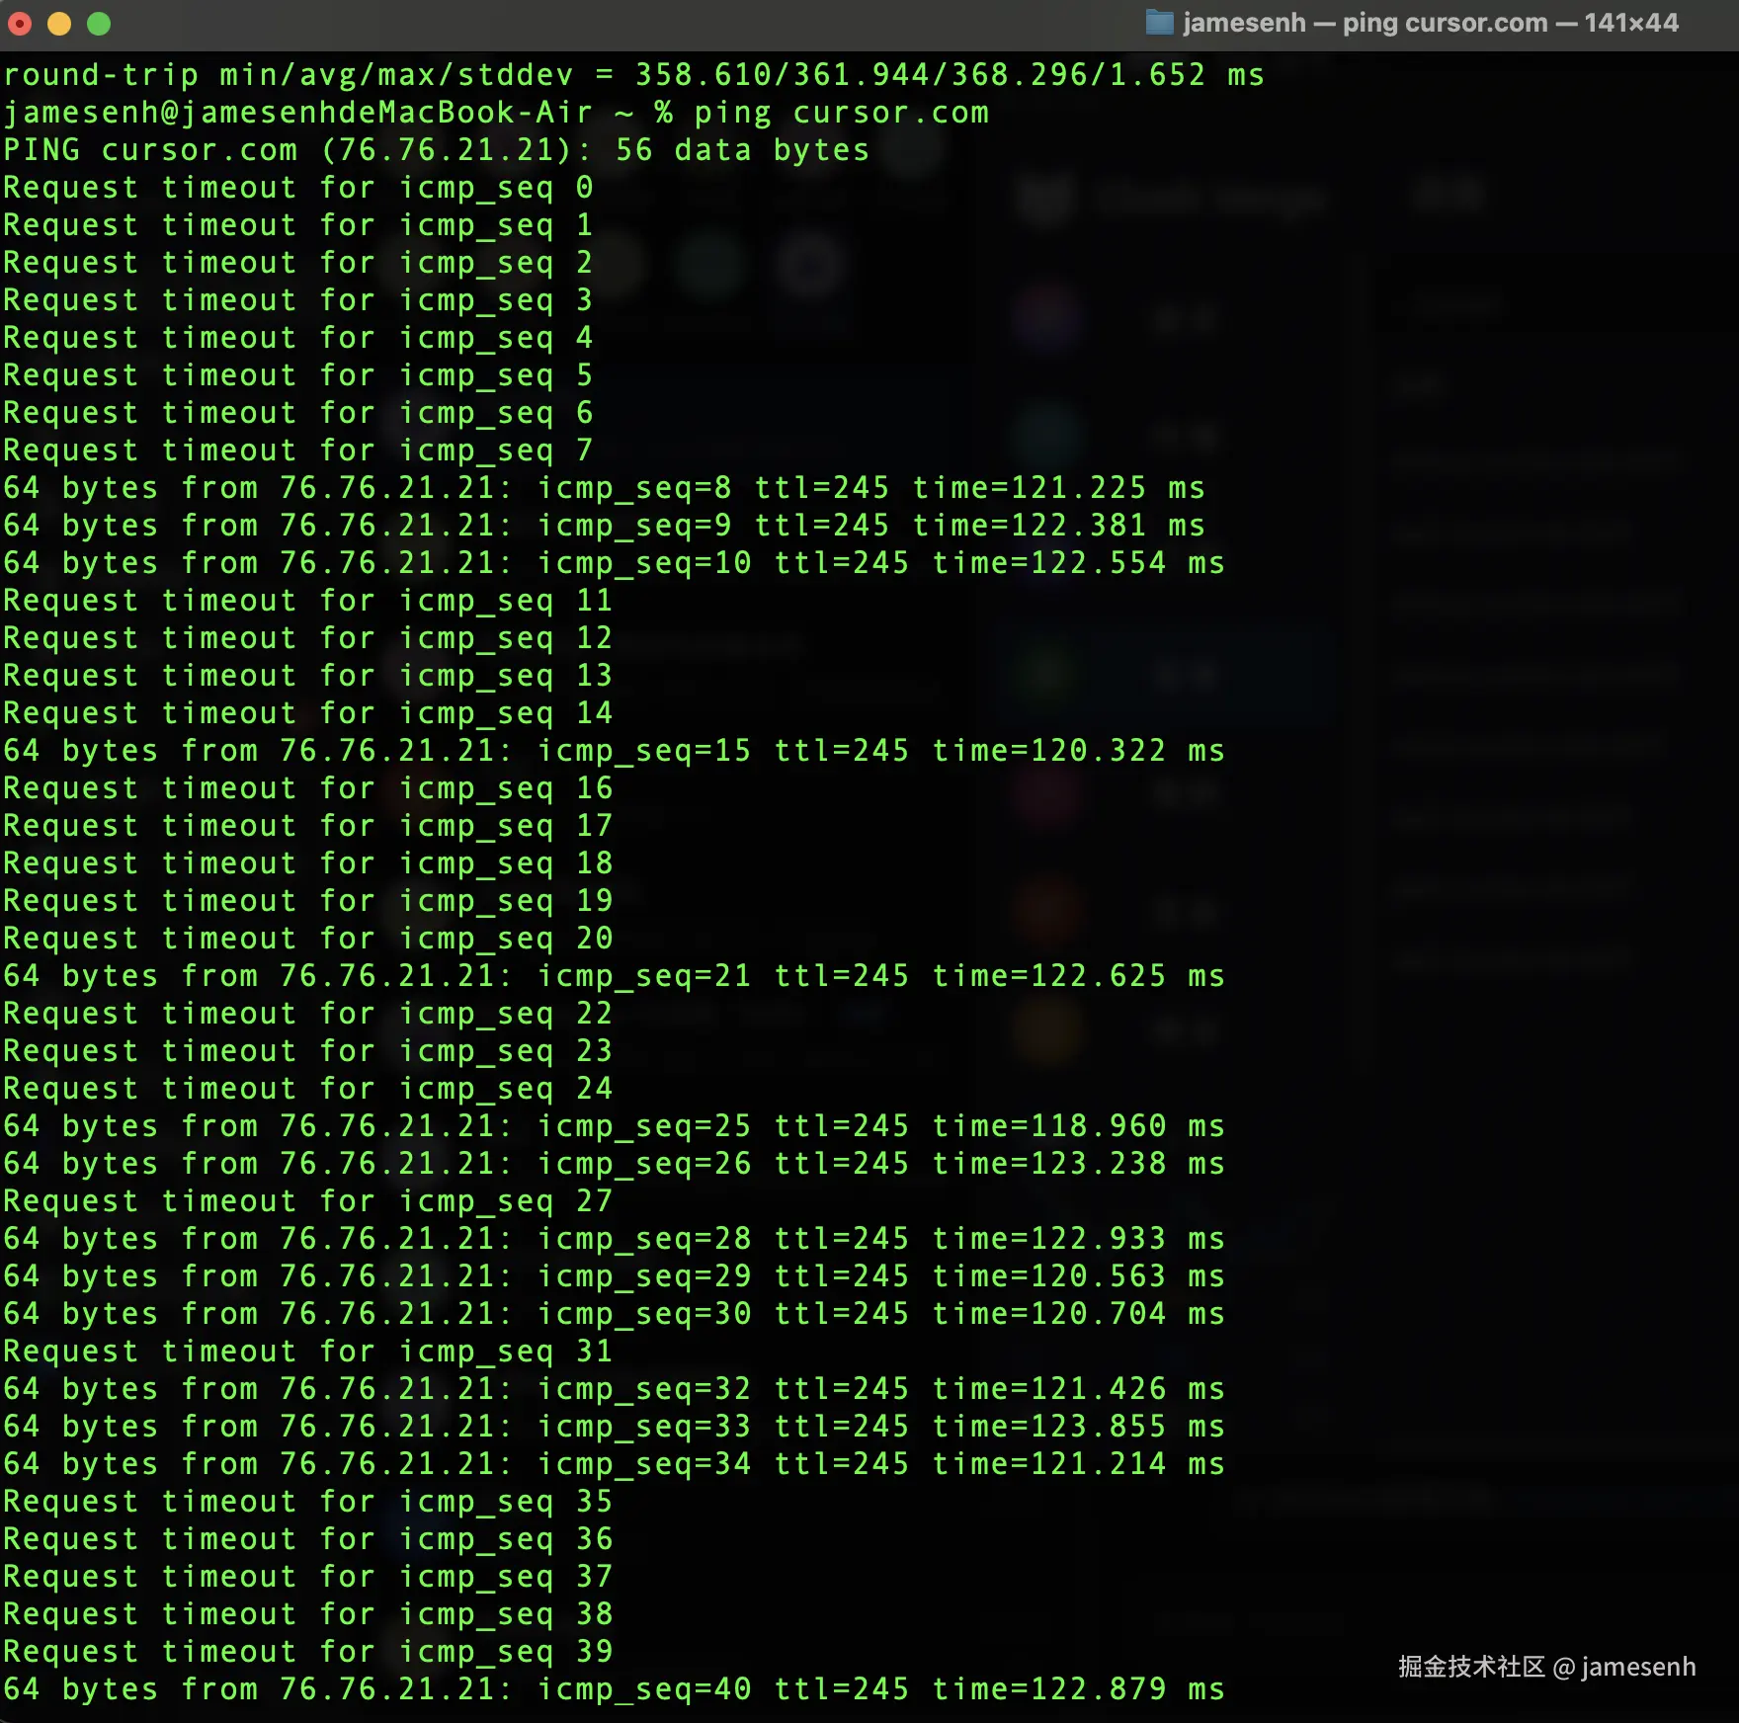Image resolution: width=1739 pixels, height=1723 pixels.
Task: Click the Request timeout line for icmp_seq 7
Action: point(296,451)
